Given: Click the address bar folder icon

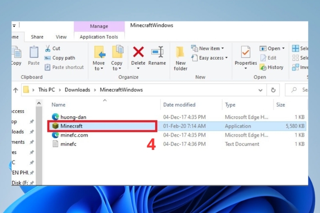Looking at the screenshot, I should point(26,90).
